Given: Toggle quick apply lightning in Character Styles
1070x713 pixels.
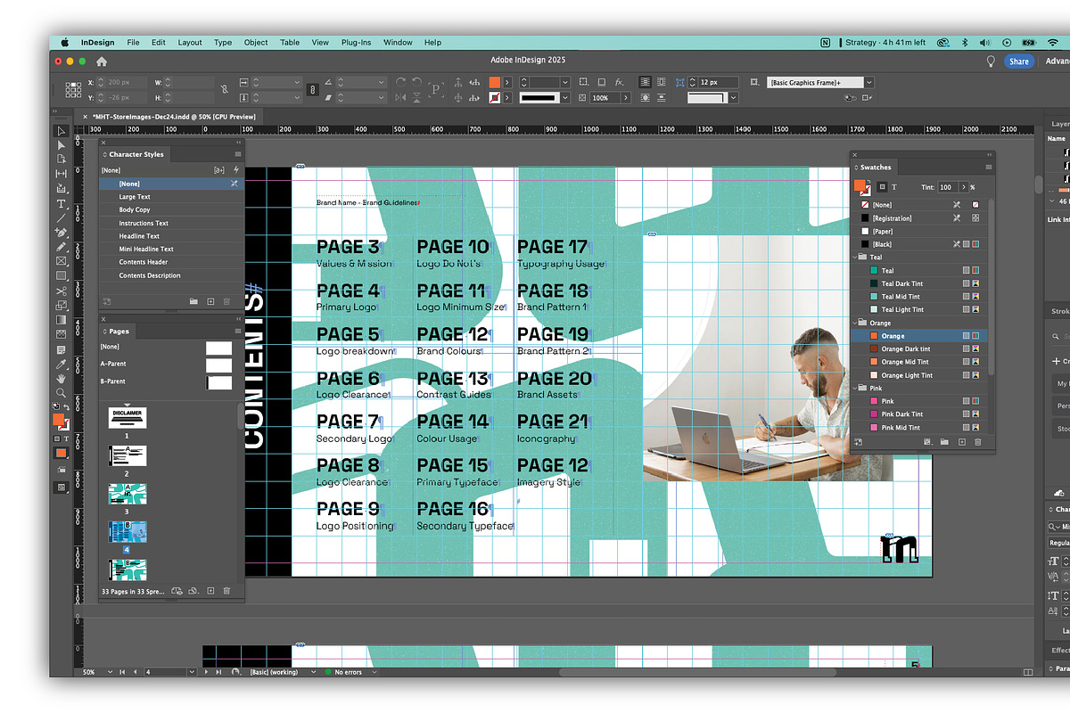Looking at the screenshot, I should click(x=236, y=169).
